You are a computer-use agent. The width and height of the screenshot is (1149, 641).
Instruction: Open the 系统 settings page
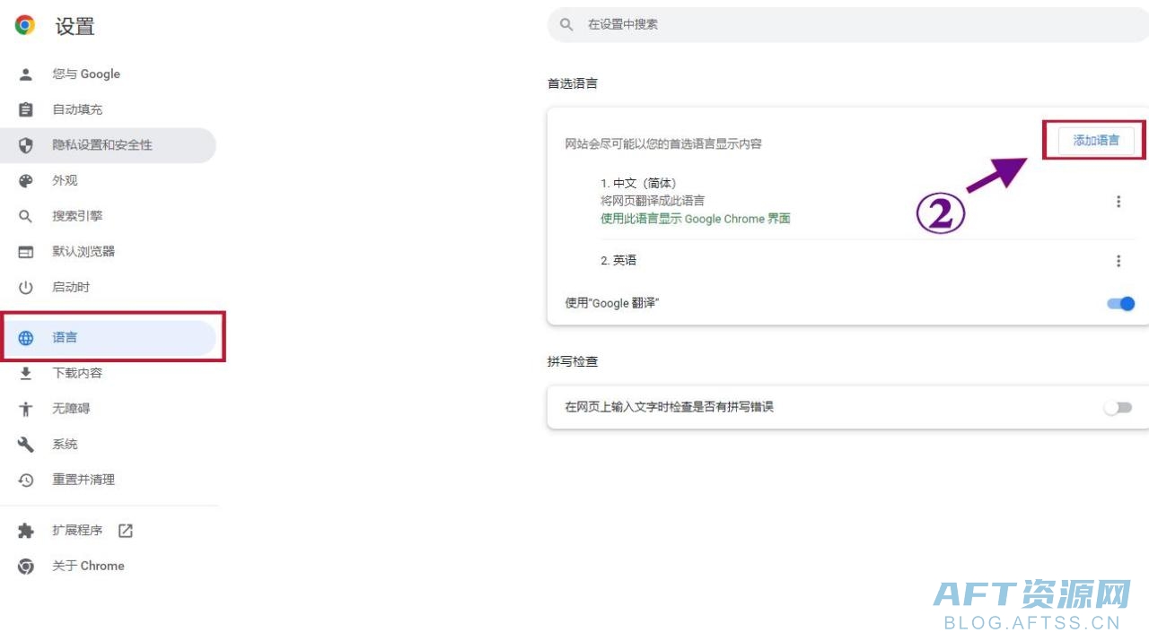[x=108, y=445]
